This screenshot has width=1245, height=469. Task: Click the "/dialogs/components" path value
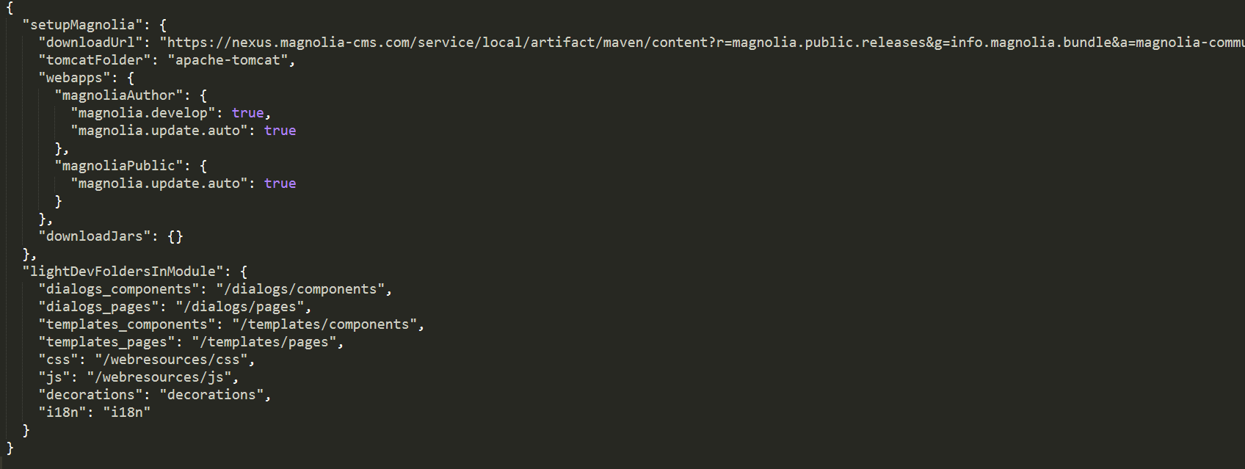point(300,289)
